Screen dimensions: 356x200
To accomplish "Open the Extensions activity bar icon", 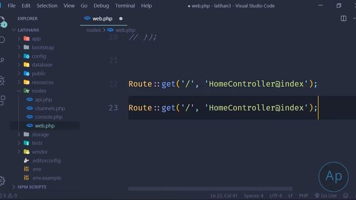I will [x=2, y=100].
